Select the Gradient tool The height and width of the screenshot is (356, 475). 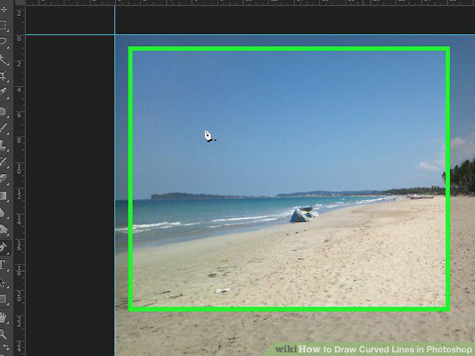[x=3, y=195]
